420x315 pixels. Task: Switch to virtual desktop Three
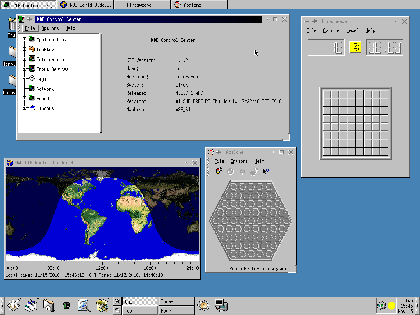click(x=176, y=301)
